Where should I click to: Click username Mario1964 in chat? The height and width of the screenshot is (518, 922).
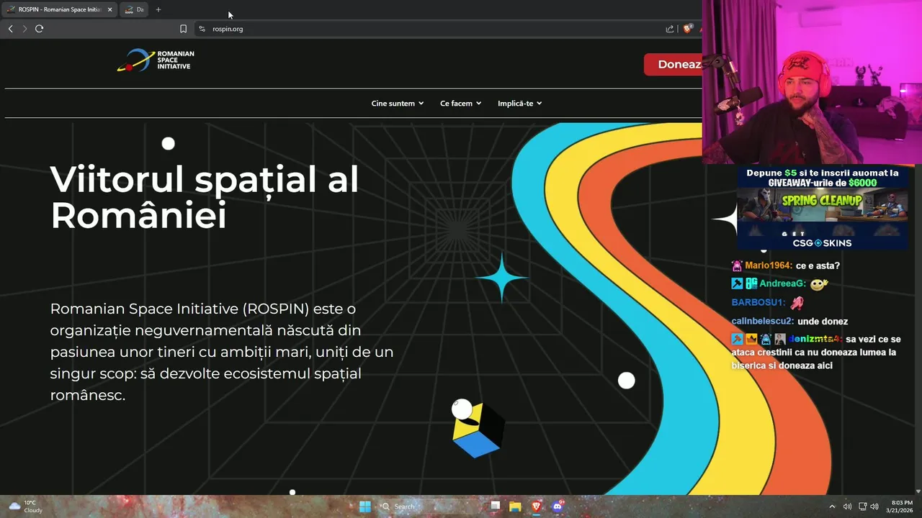tap(768, 265)
